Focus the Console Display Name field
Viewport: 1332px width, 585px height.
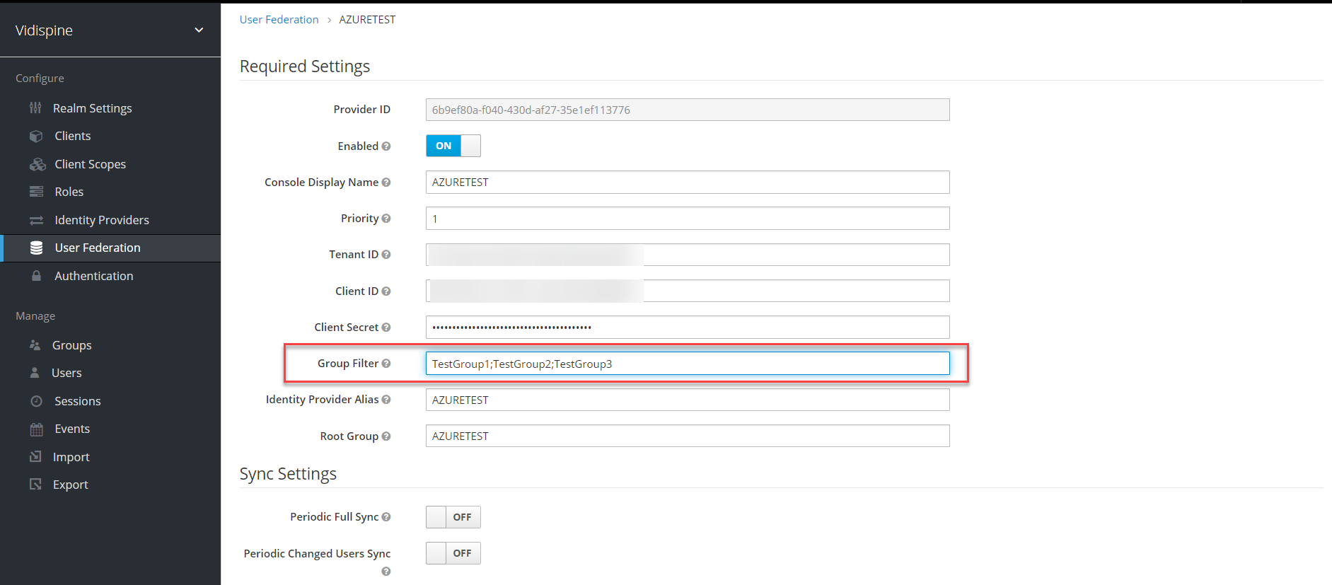coord(686,183)
